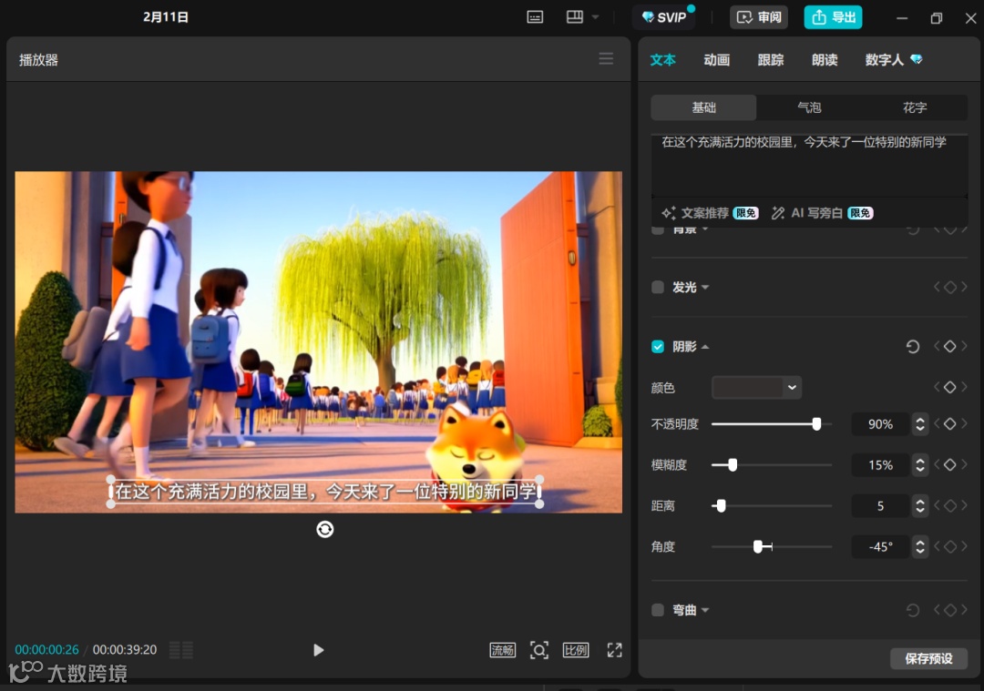The width and height of the screenshot is (984, 691).
Task: Expand the 发光 glow section arrow
Action: pos(705,287)
